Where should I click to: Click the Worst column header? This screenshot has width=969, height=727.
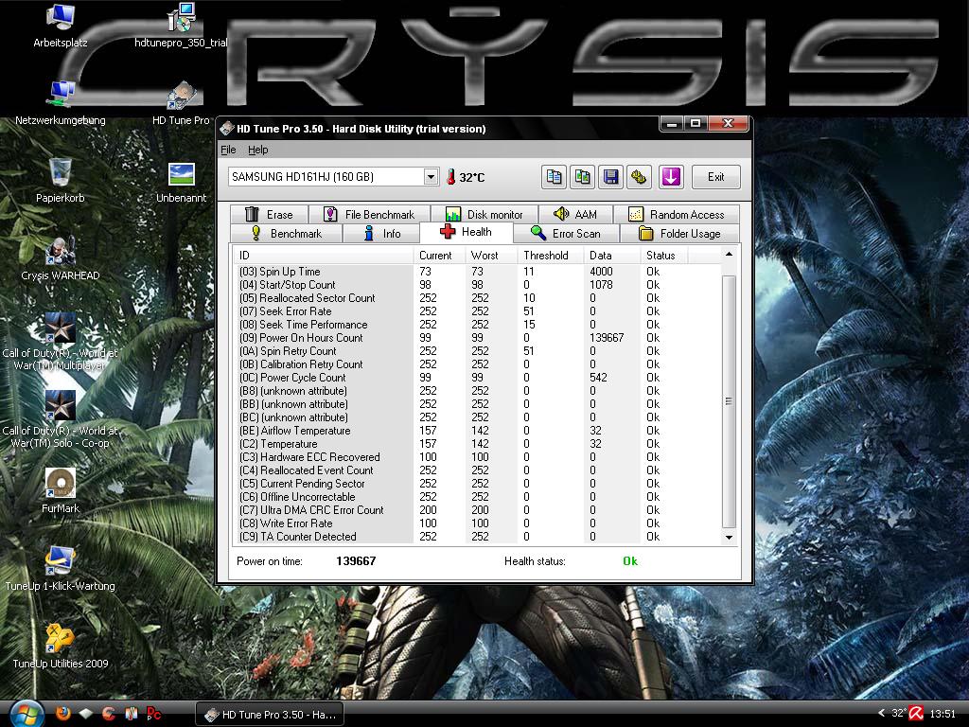click(x=491, y=256)
